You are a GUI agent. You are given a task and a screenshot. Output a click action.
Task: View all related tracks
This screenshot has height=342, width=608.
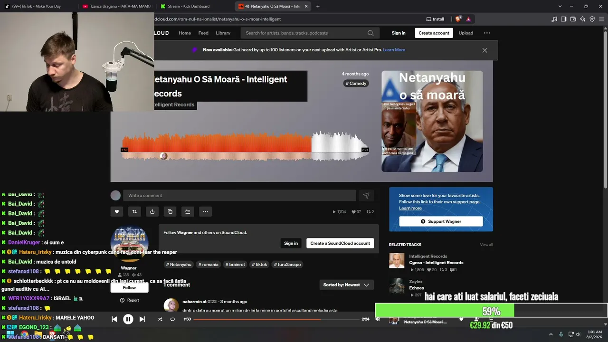pos(486,245)
